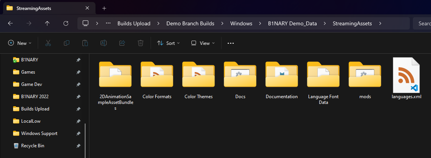Click the Rename icon in toolbar

tap(104, 43)
